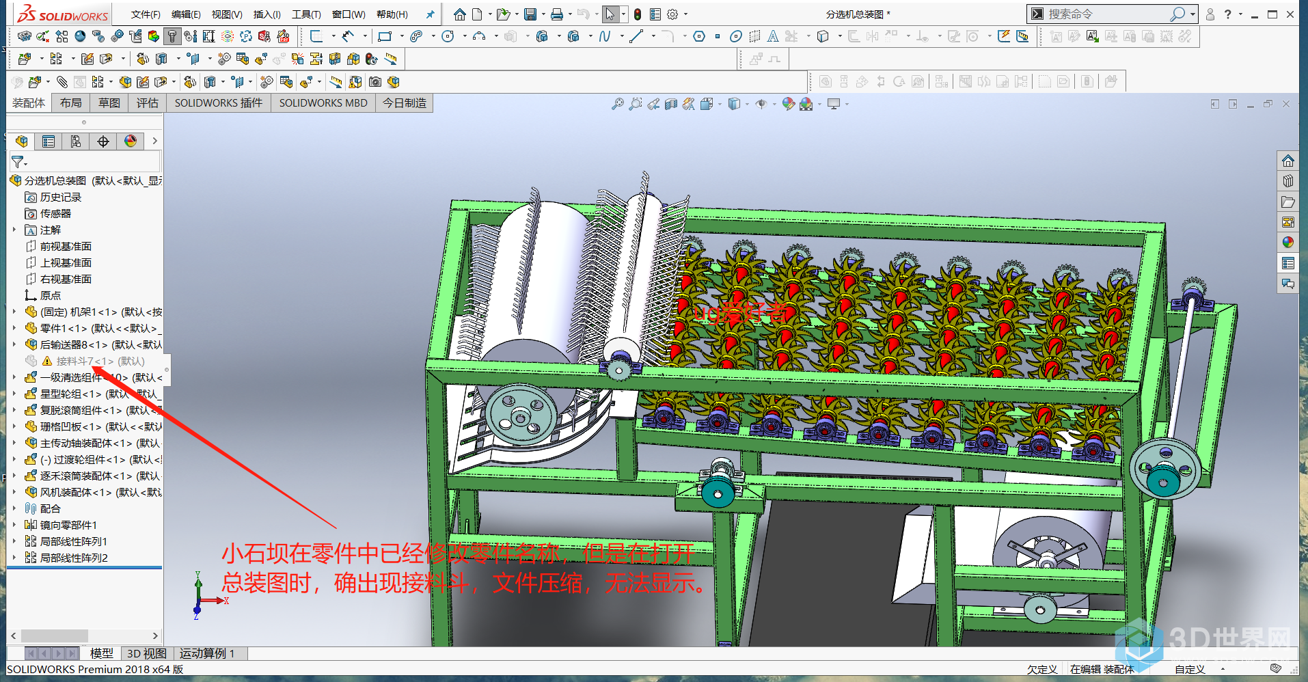This screenshot has width=1308, height=682.
Task: Click Edit Appearance color ball icon
Action: coord(789,104)
